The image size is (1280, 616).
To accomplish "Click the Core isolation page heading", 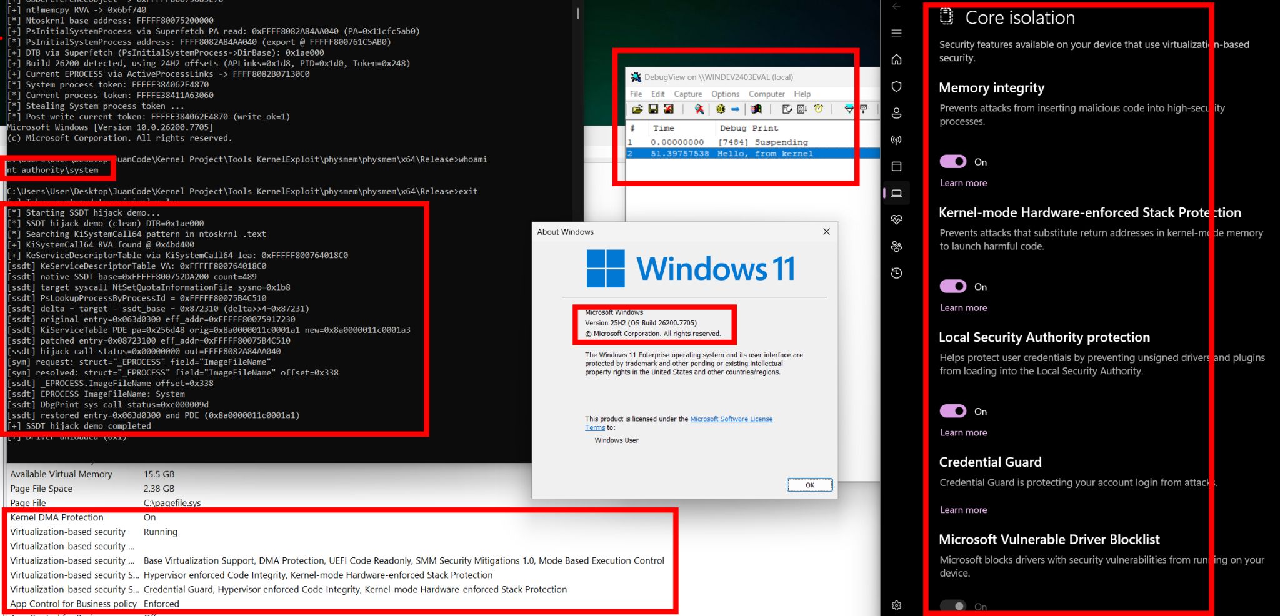I will tap(1020, 17).
